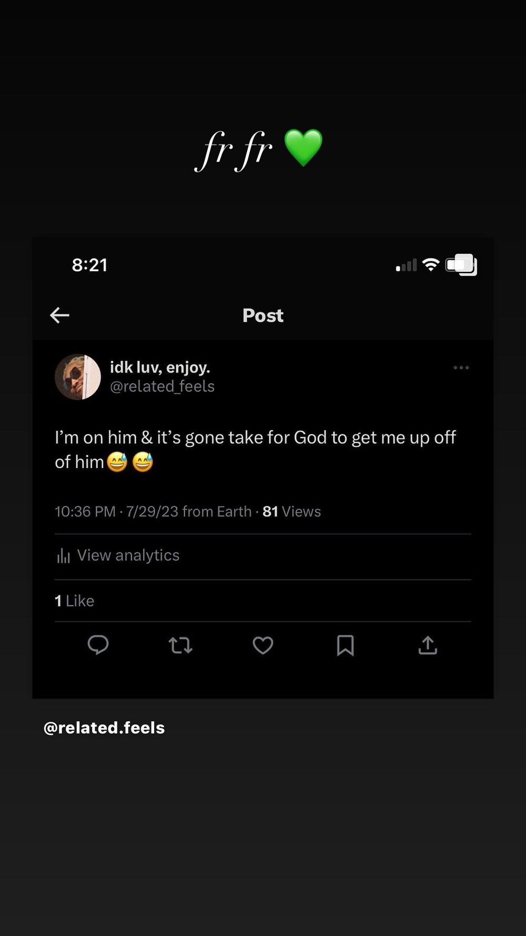Open the idk luv, enjoy. profile picture
The width and height of the screenshot is (526, 936).
tap(78, 377)
